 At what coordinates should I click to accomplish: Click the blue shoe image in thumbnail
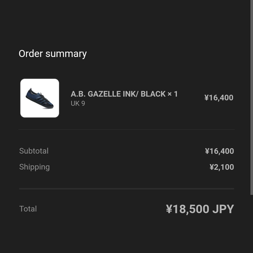(40, 98)
